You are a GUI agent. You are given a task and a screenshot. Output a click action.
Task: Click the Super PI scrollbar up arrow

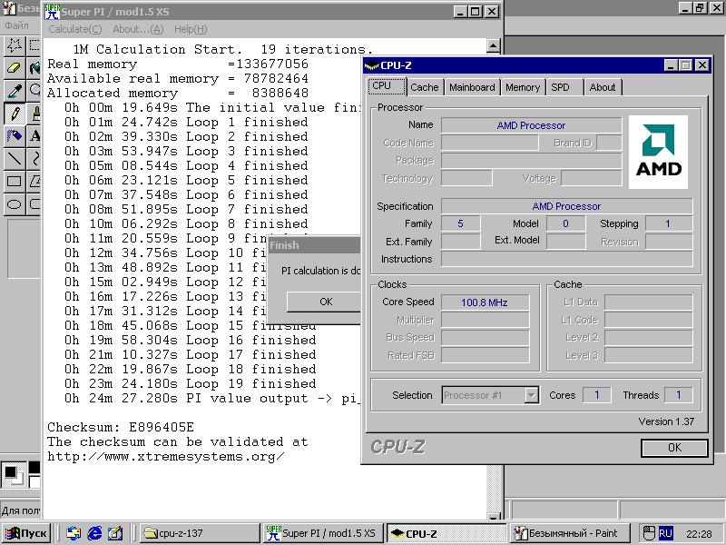[494, 45]
